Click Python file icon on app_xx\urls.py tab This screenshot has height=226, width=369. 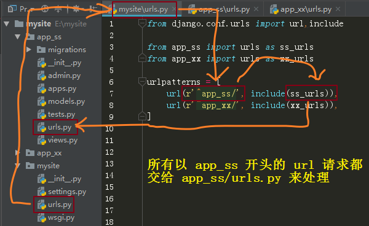274,9
